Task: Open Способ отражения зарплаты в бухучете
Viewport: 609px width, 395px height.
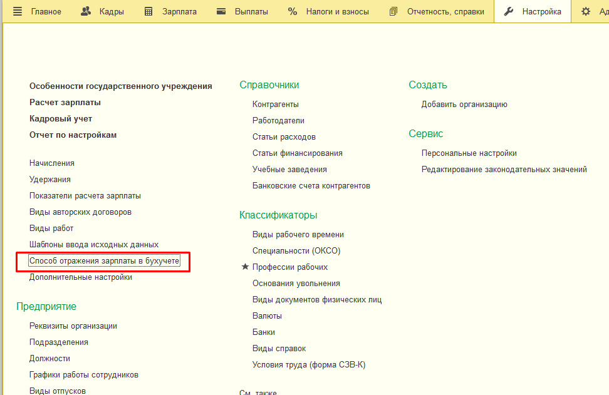Action: coord(104,260)
